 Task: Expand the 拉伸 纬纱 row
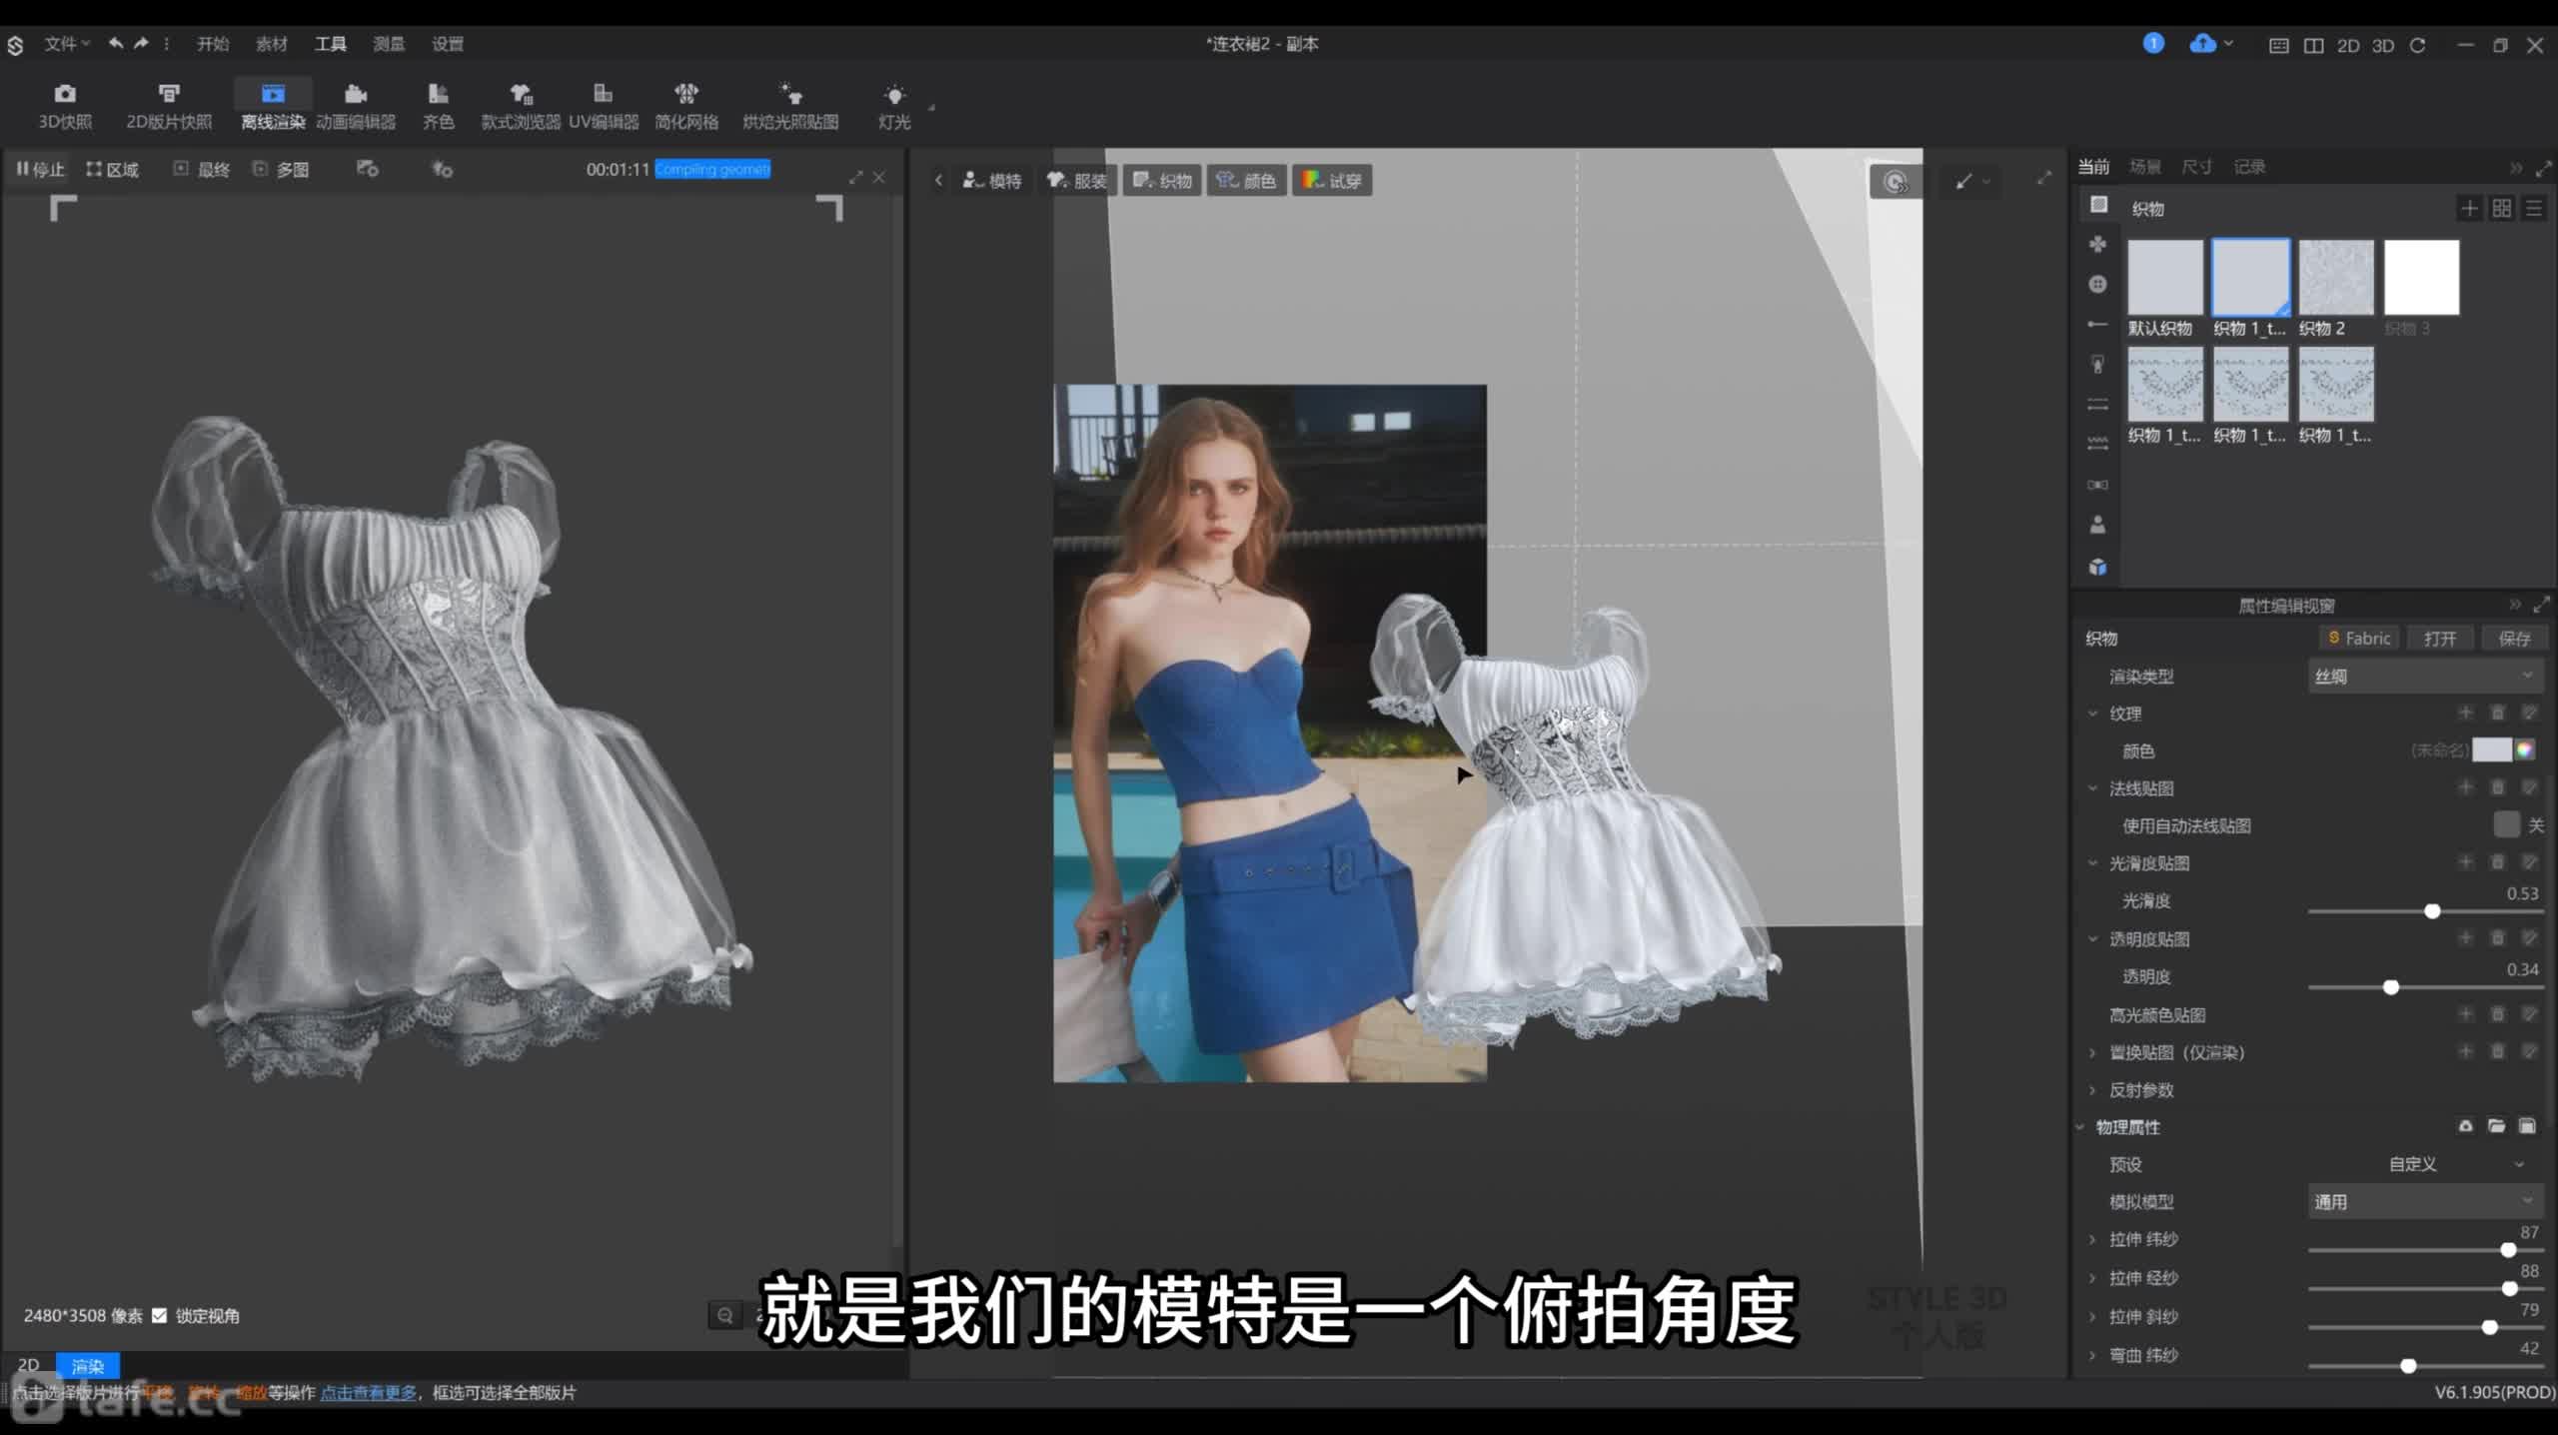point(2092,1239)
